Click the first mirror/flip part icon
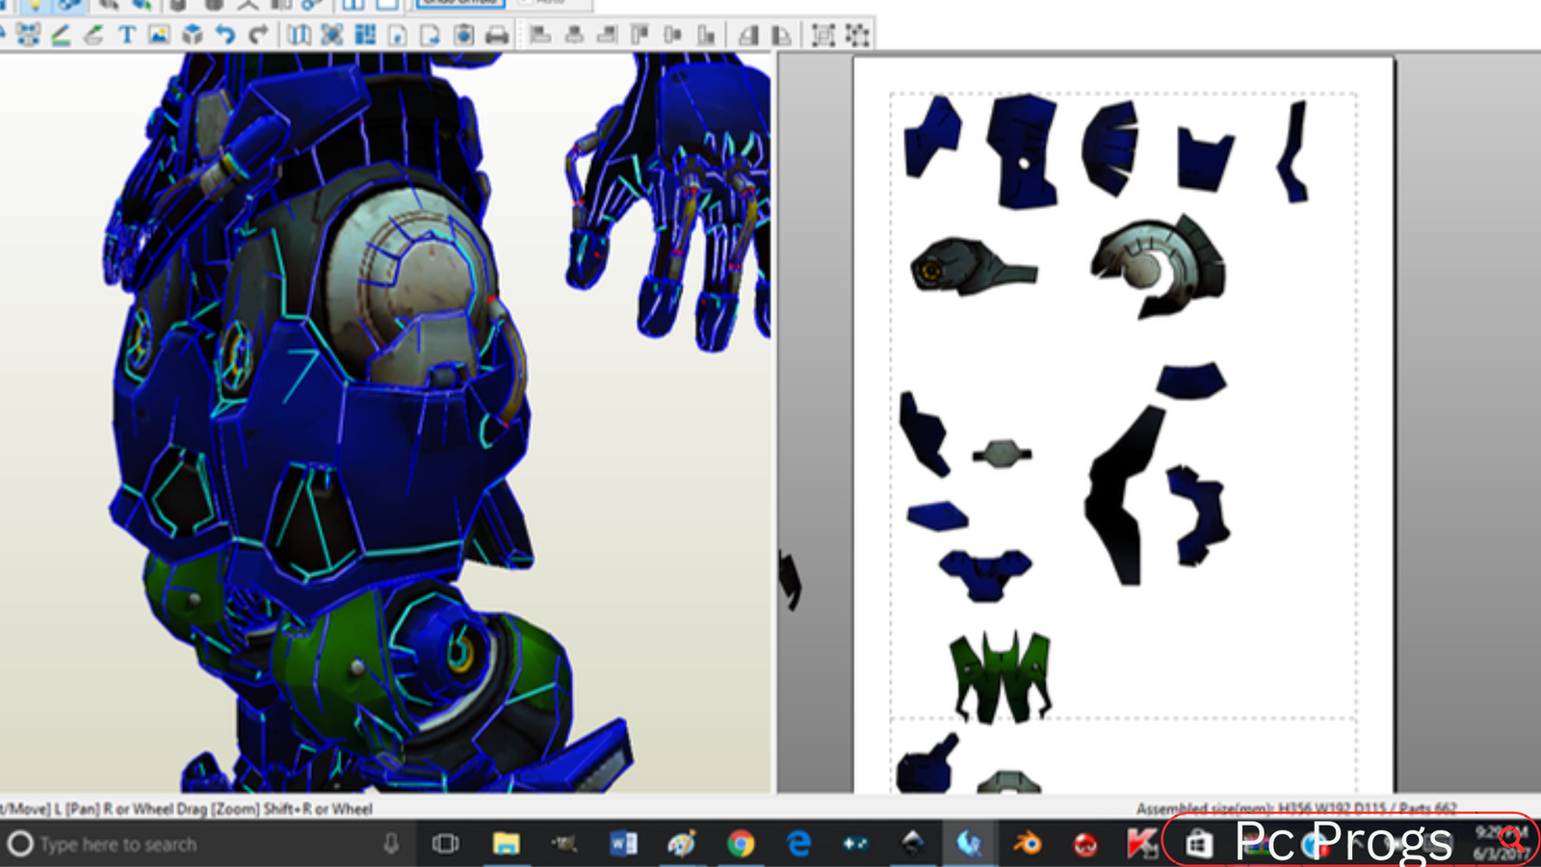This screenshot has height=867, width=1541. coord(748,36)
